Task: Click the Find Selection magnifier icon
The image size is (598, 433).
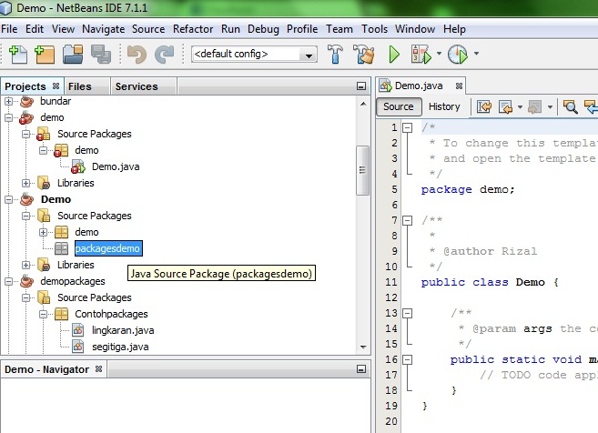Action: 571,107
